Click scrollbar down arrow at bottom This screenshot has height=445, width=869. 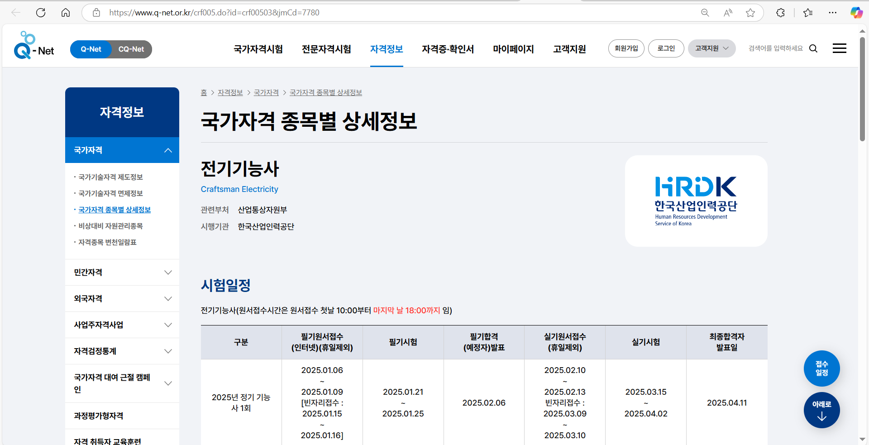click(x=863, y=439)
